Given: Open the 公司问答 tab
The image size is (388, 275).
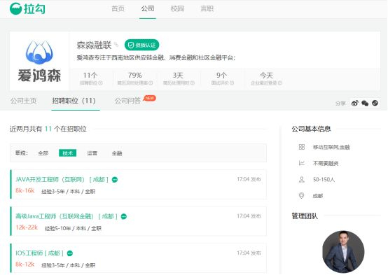Looking at the screenshot, I should pyautogui.click(x=127, y=101).
